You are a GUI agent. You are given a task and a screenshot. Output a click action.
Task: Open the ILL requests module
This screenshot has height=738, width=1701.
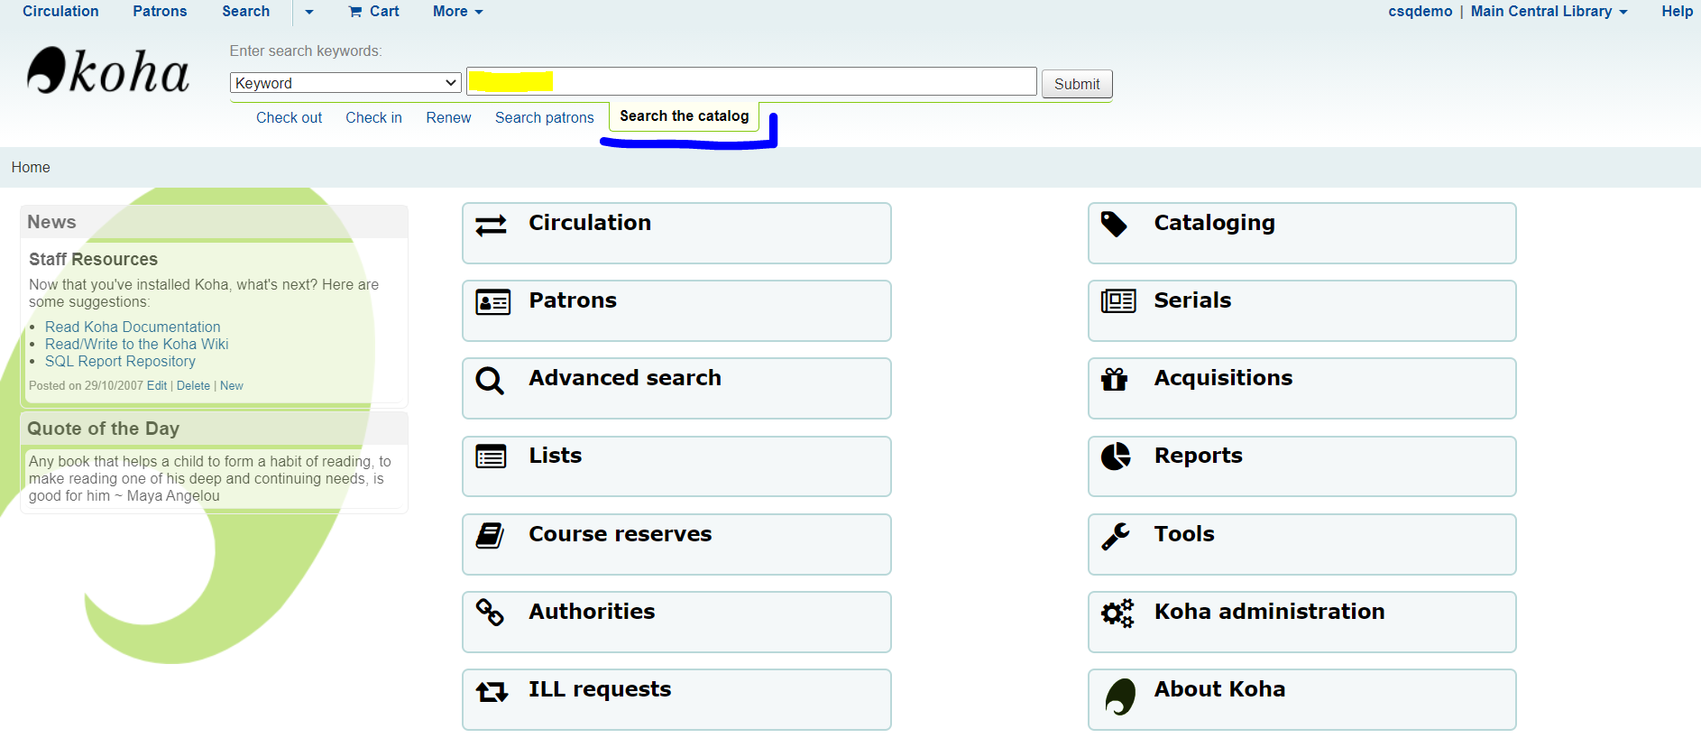676,699
